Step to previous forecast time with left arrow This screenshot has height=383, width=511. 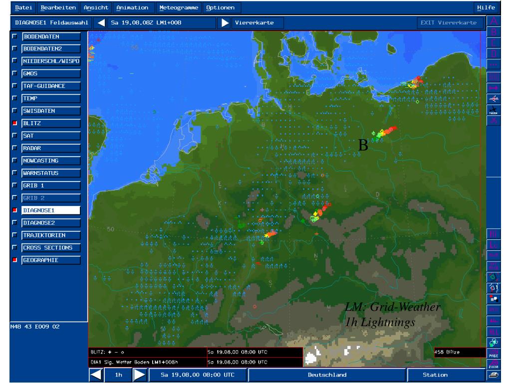(x=101, y=22)
